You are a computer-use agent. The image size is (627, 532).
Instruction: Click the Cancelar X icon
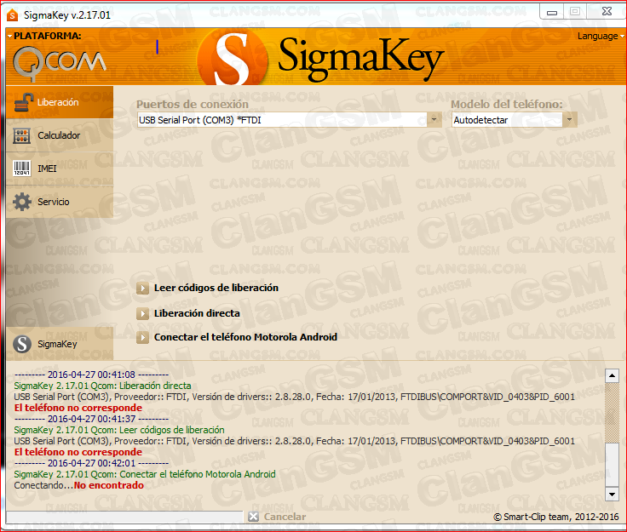point(253,517)
